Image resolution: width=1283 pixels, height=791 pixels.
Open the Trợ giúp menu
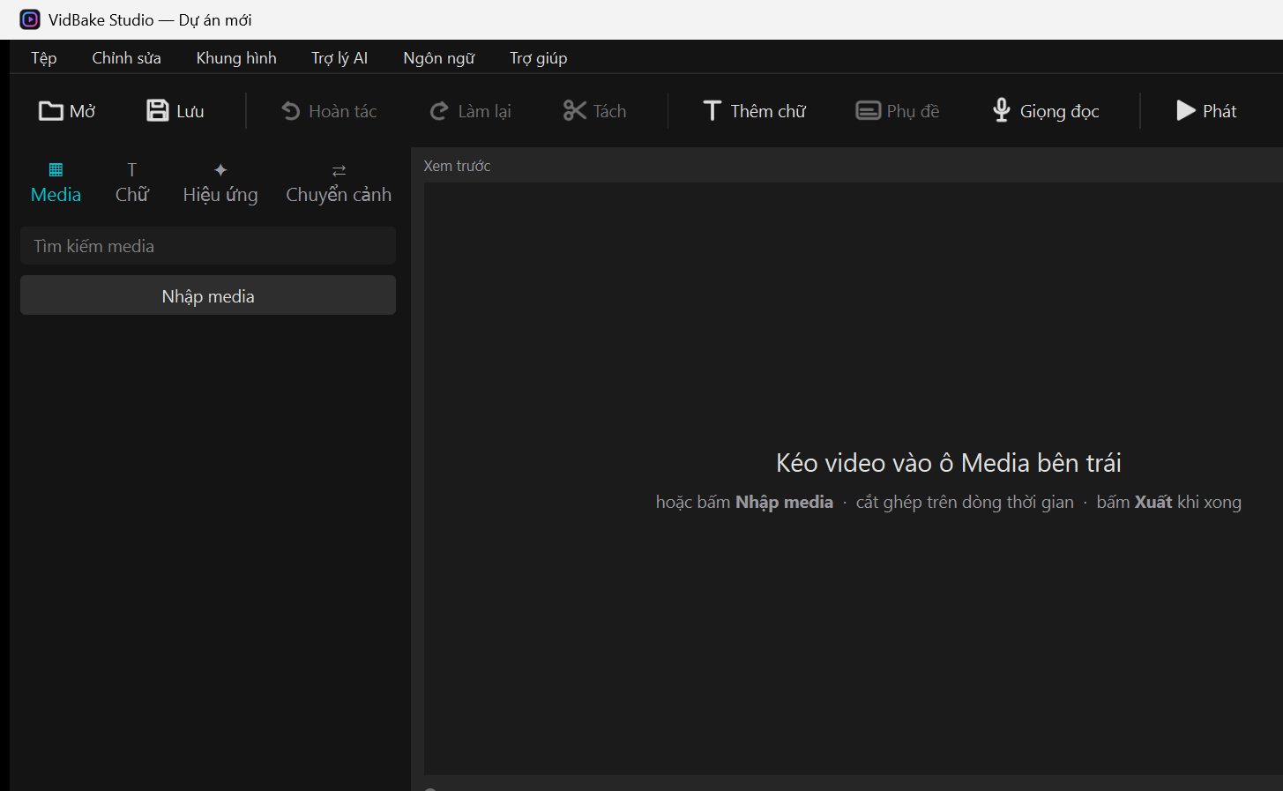click(539, 58)
